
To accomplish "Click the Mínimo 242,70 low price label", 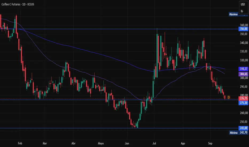I will point(239,133).
